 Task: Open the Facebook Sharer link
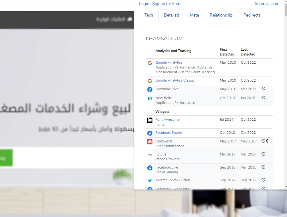(x=169, y=133)
